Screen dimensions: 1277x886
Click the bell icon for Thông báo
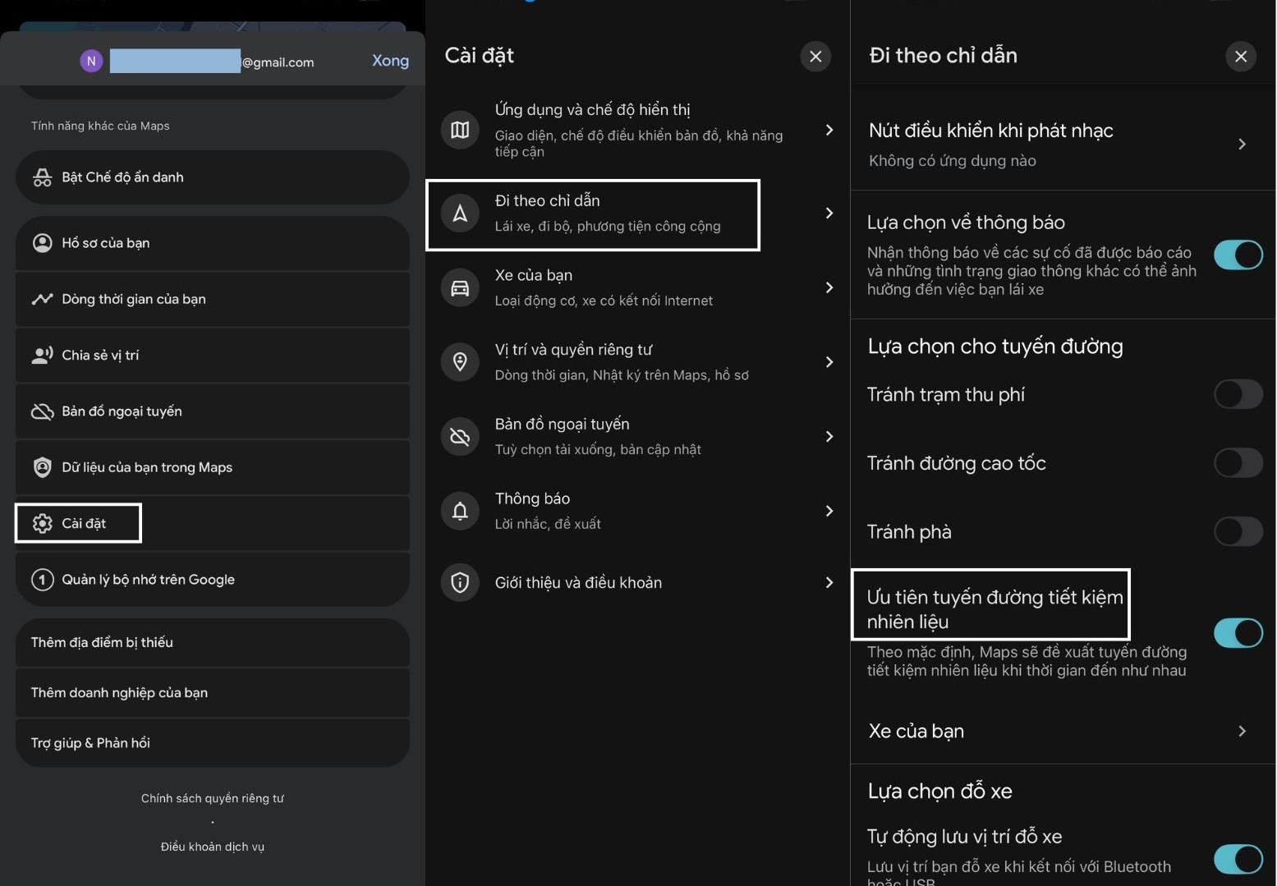click(460, 511)
